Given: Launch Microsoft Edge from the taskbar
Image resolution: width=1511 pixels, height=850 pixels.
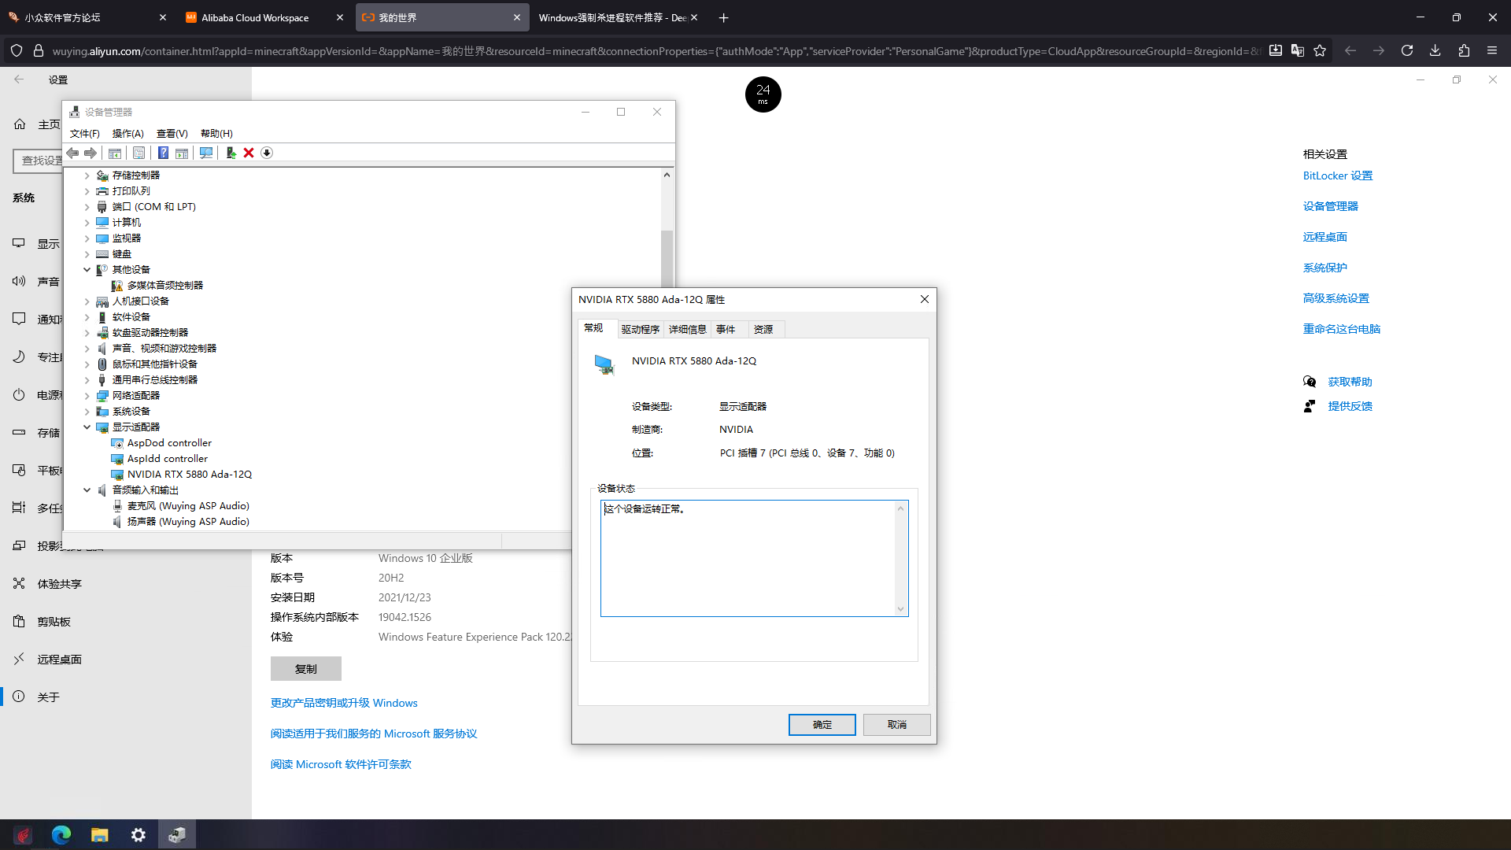Looking at the screenshot, I should point(61,833).
